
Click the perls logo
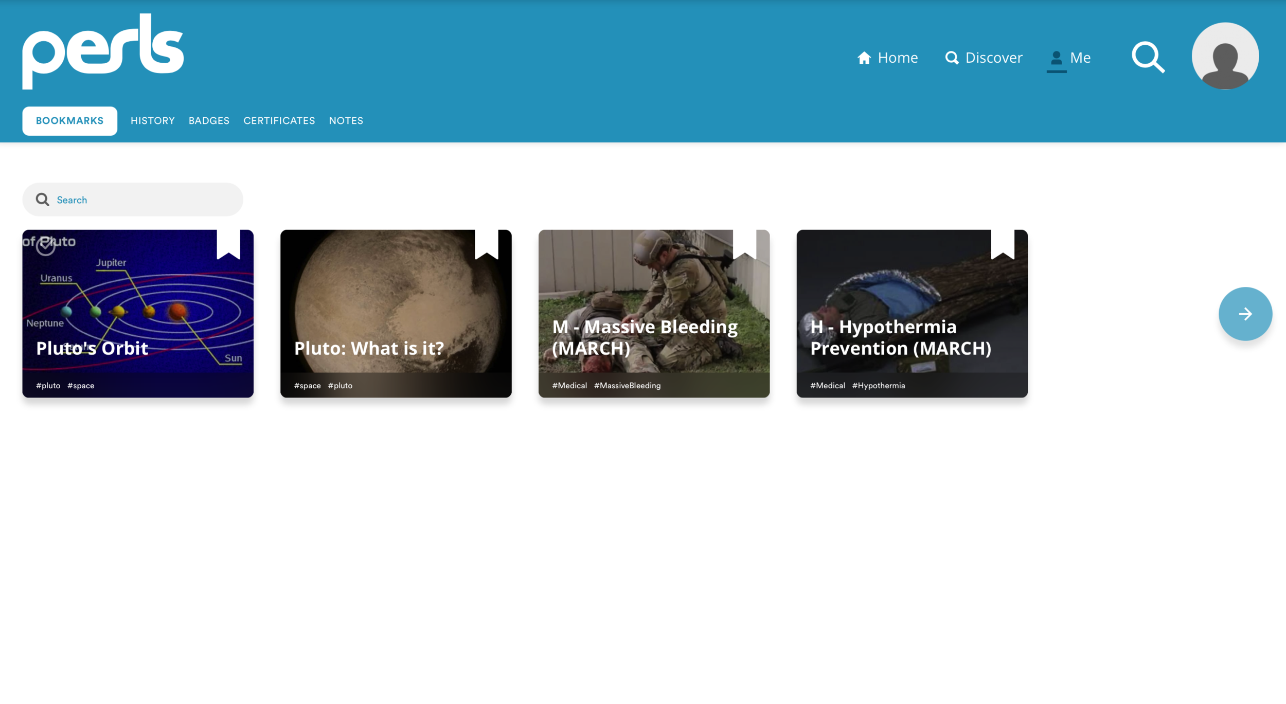(103, 51)
